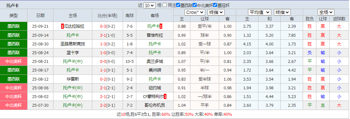This screenshot has height=119, width=350.
Task: Open the 终指 dropdown next to Crow*
Action: pyautogui.click(x=216, y=13)
